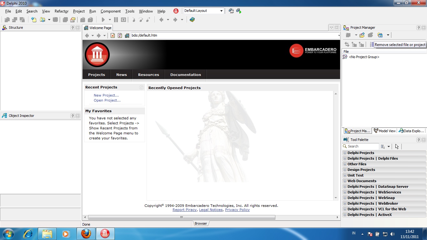Expand the Unit Test category
The height and width of the screenshot is (240, 427).
pos(345,175)
